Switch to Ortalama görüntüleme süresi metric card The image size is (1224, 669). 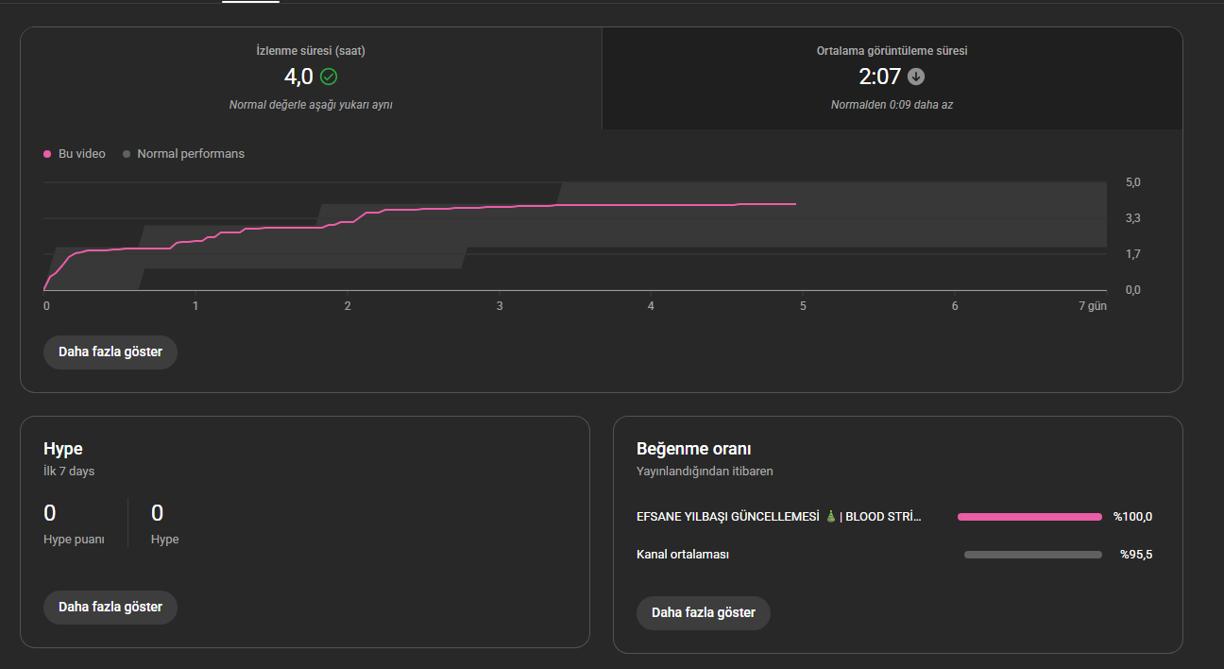coord(892,78)
